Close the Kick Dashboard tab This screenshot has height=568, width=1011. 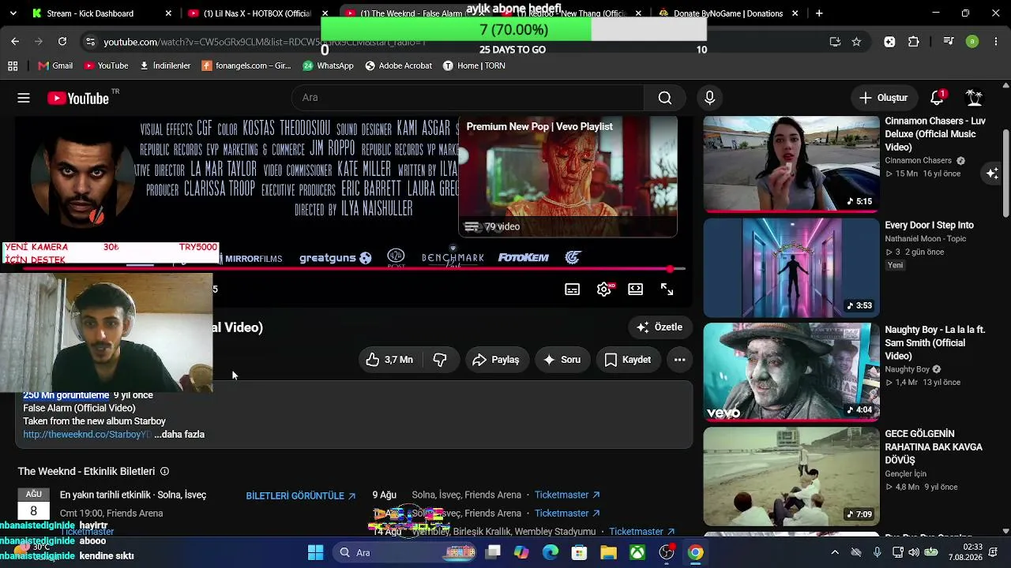[x=168, y=13]
